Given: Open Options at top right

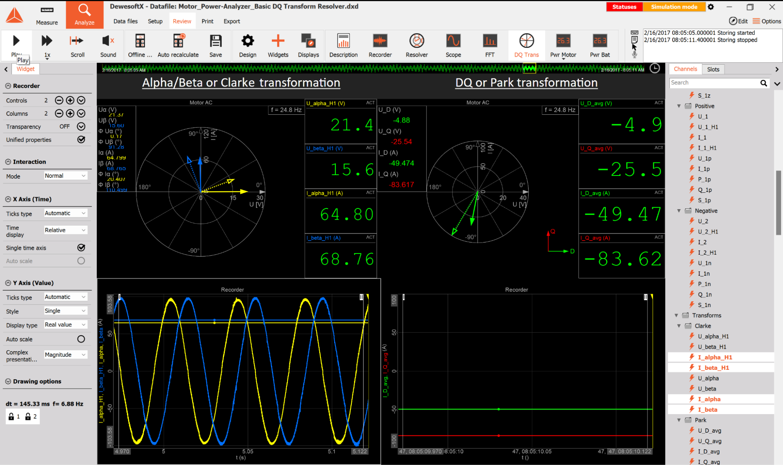Looking at the screenshot, I should tap(767, 21).
